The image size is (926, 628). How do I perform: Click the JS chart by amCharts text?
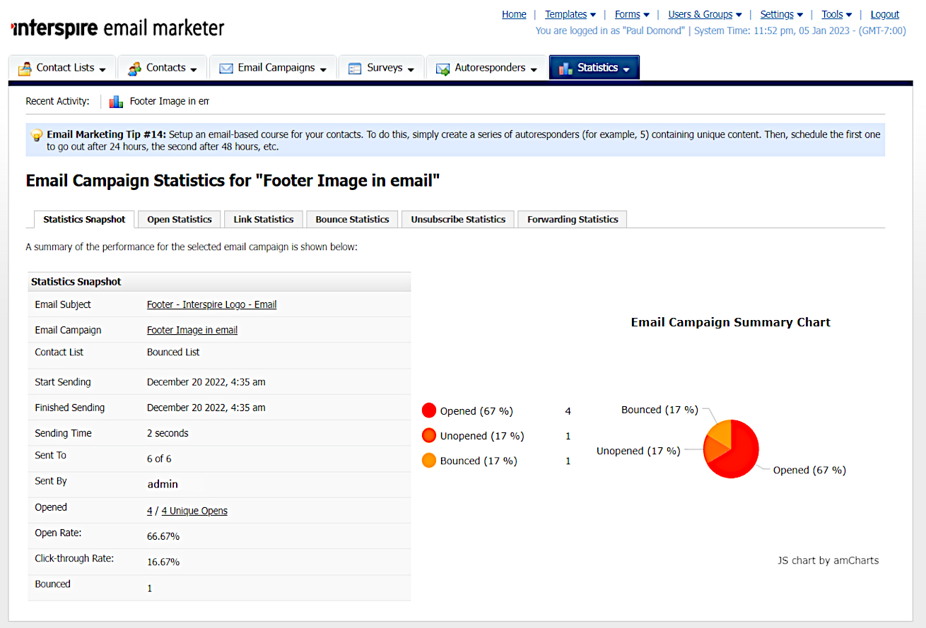click(x=828, y=560)
